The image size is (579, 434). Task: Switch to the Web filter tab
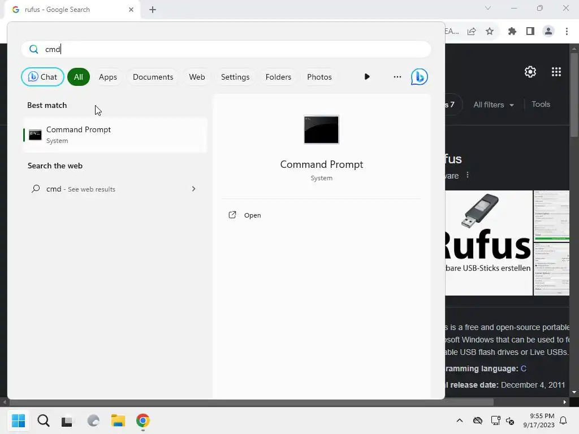[197, 77]
